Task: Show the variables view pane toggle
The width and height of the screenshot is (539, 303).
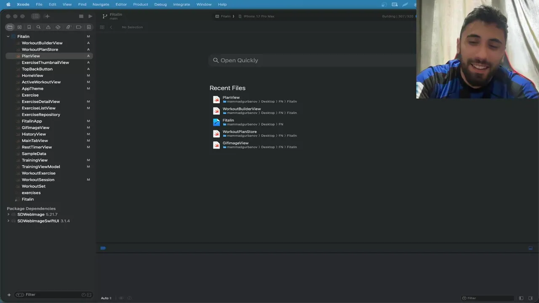Action: [521, 298]
